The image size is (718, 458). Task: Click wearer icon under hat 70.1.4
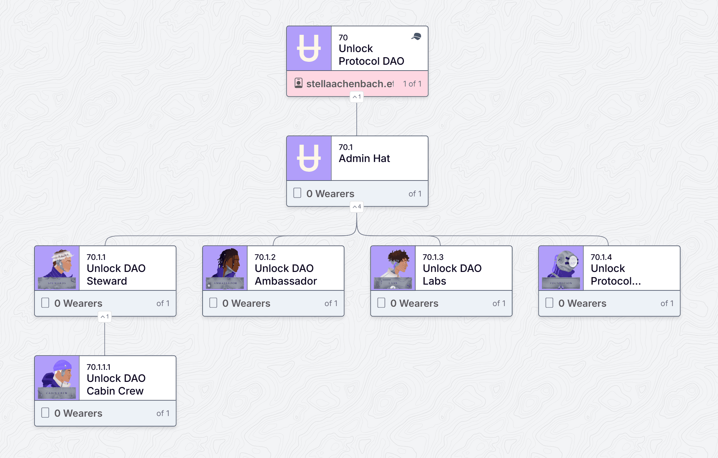(x=549, y=303)
